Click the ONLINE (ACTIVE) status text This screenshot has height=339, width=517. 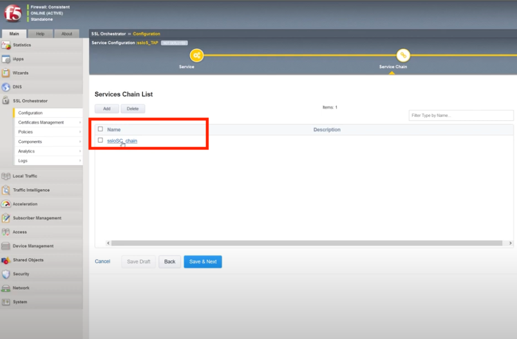tap(47, 13)
